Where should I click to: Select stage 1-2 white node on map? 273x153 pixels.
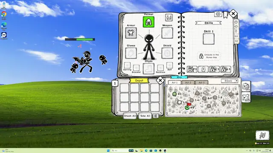180,102
